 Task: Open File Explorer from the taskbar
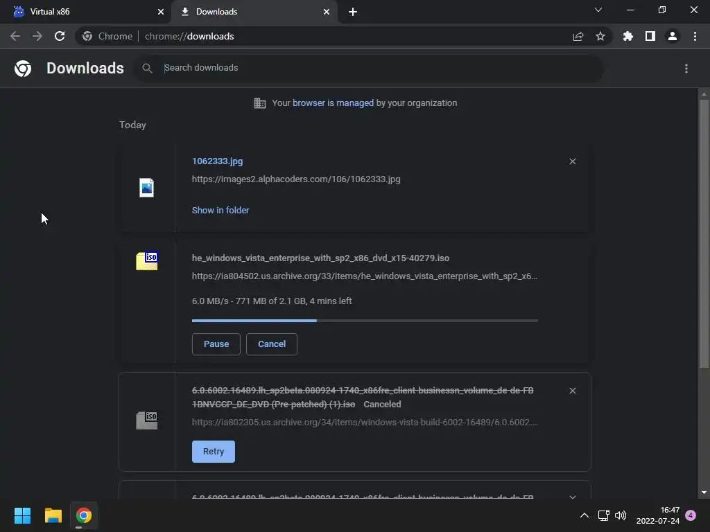[x=53, y=515]
